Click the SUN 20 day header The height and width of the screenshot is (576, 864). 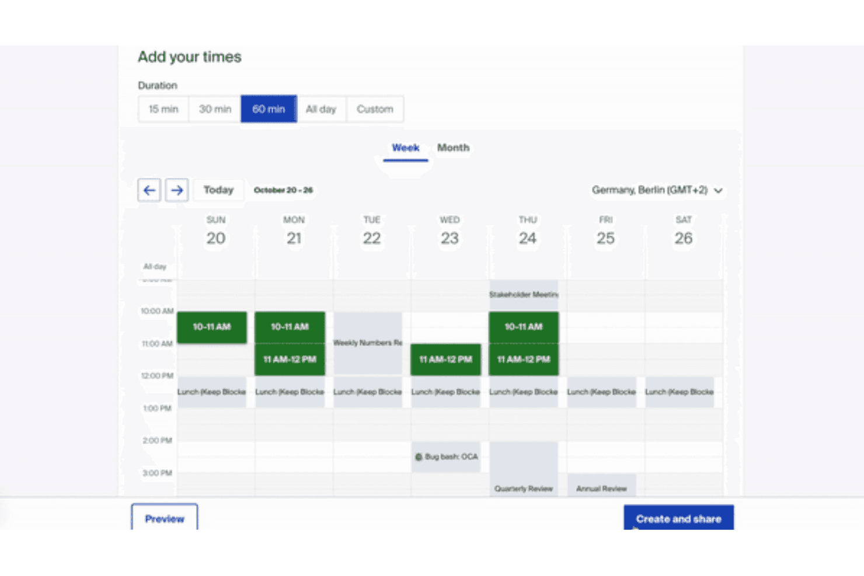216,231
